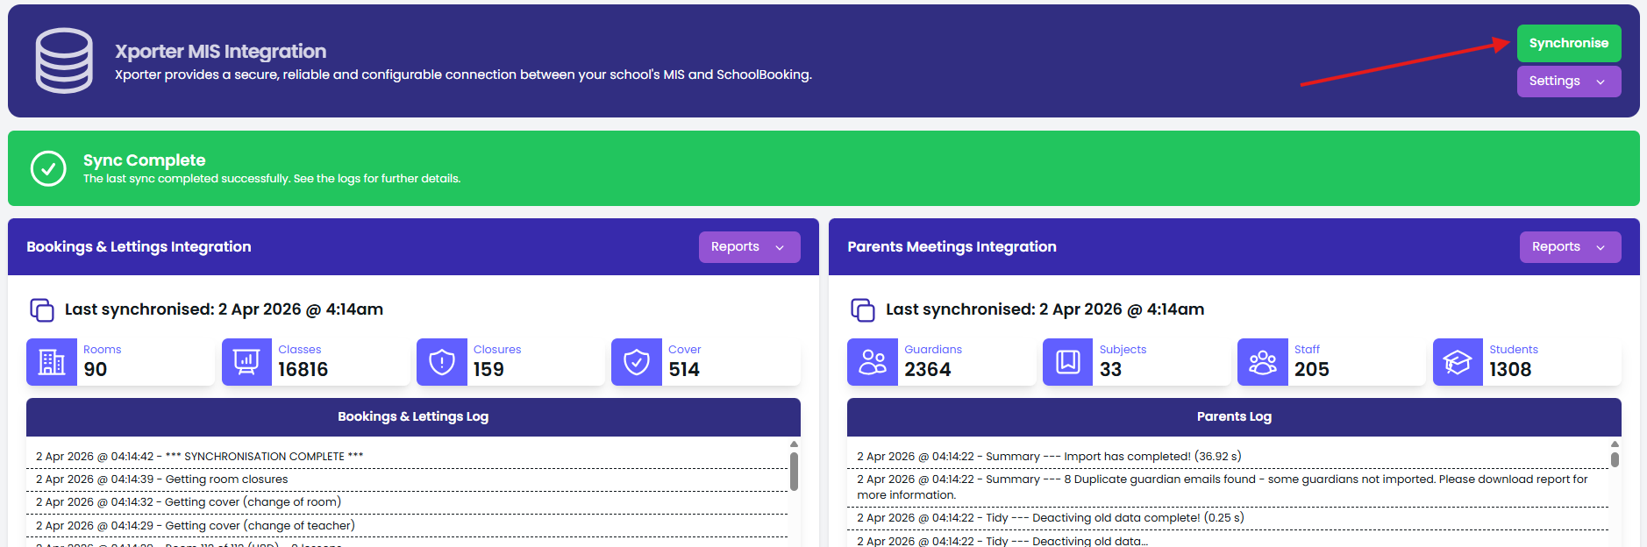
Task: Click the Cover count 514
Action: [x=684, y=370]
